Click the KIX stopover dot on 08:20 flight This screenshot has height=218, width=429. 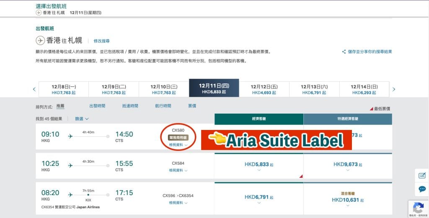click(88, 195)
